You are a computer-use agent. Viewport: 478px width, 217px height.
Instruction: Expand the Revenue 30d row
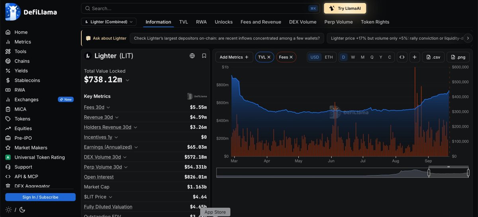click(117, 117)
